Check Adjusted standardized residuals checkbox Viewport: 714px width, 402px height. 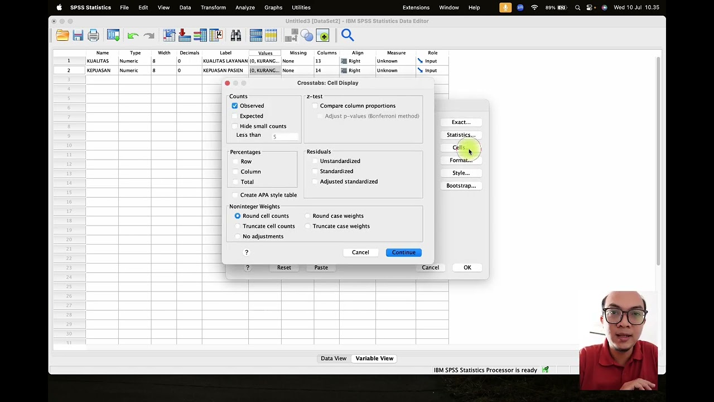[x=315, y=181]
